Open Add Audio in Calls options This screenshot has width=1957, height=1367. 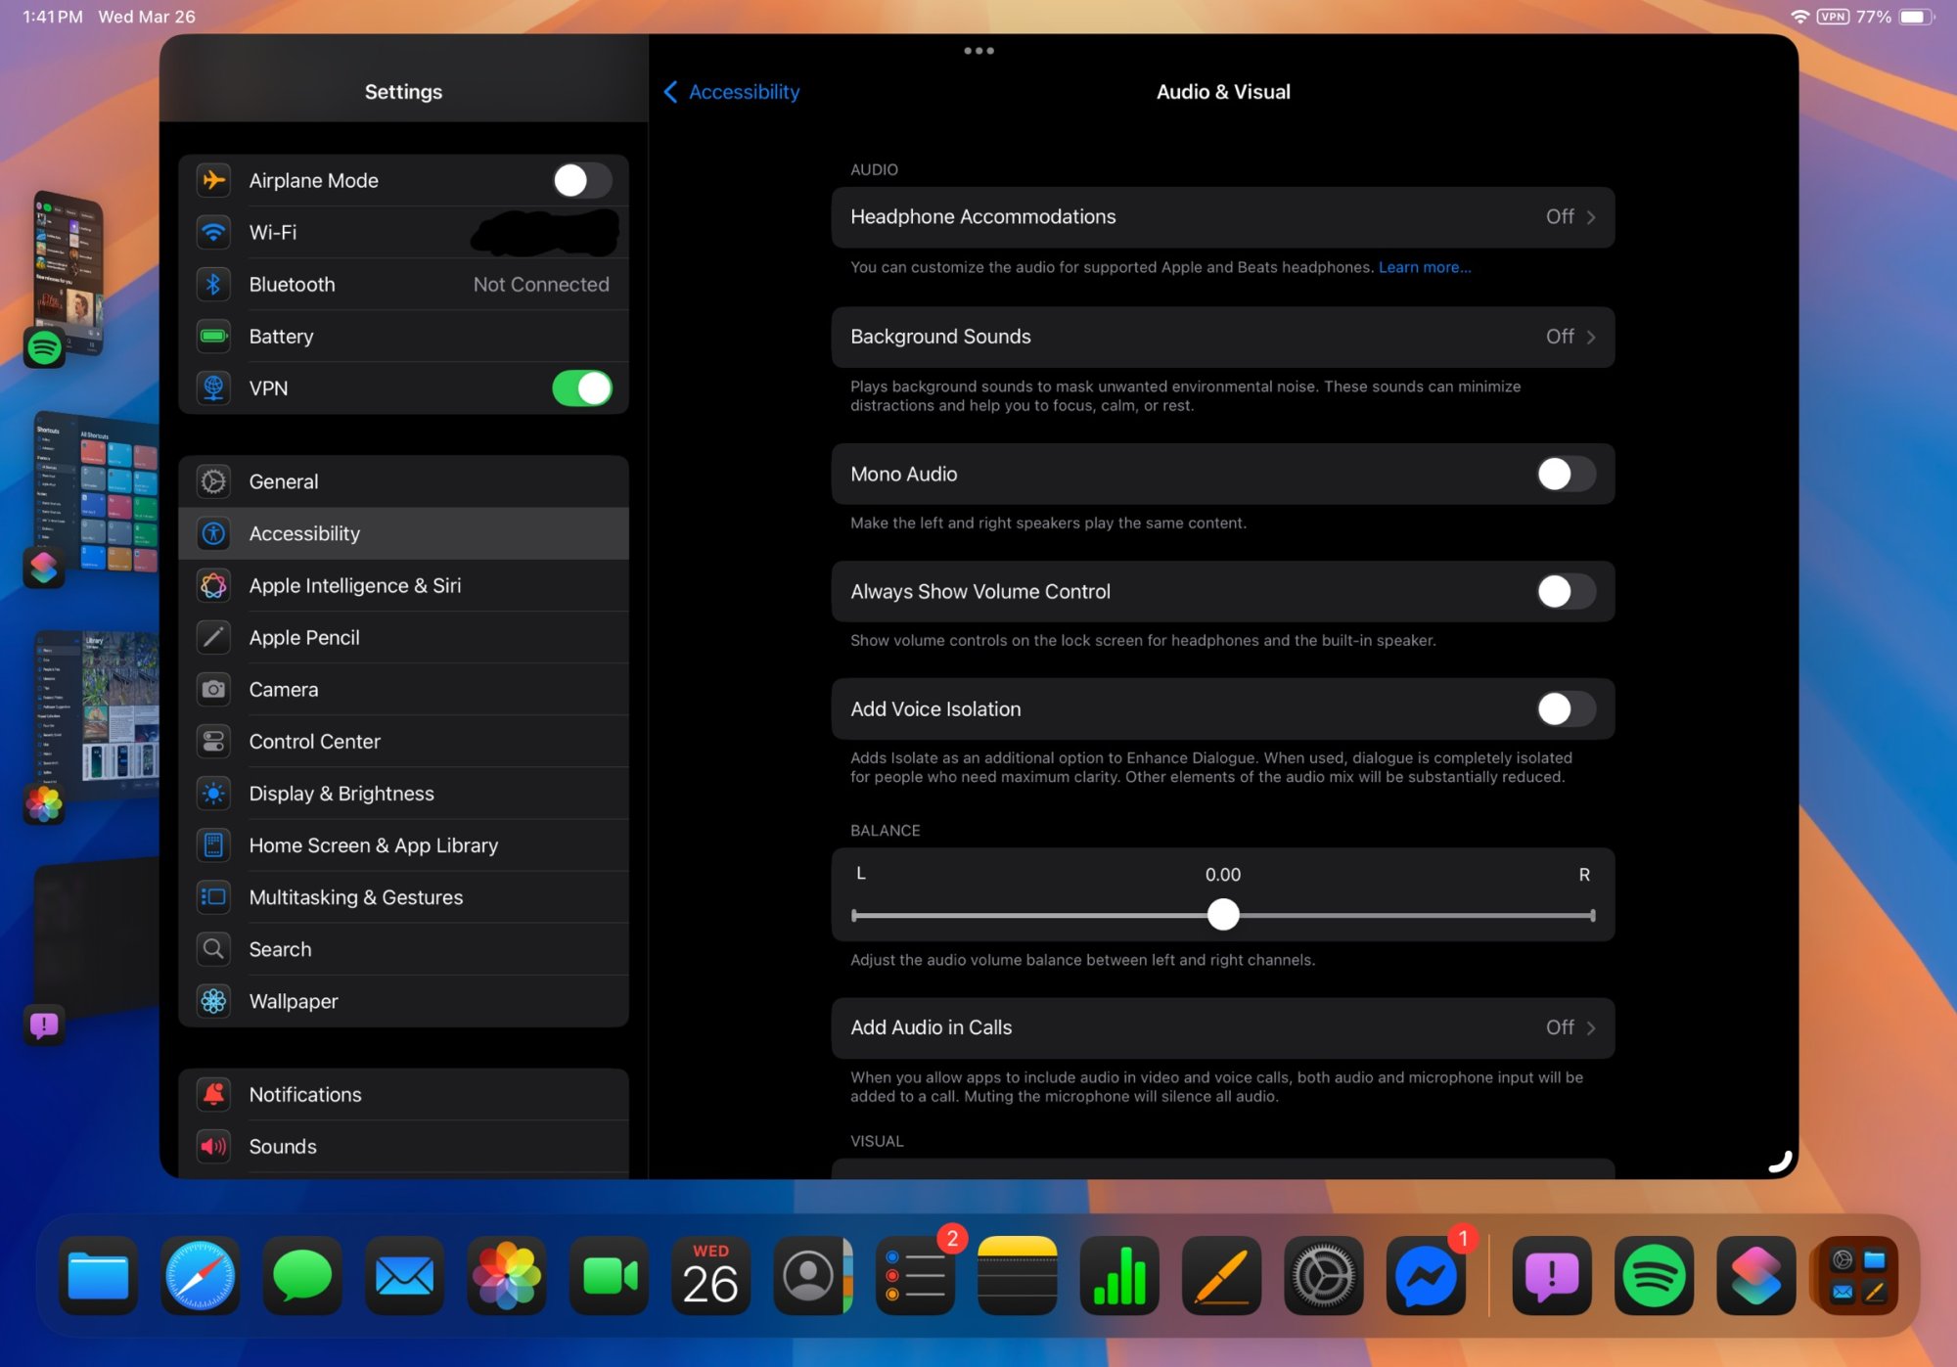pyautogui.click(x=1222, y=1027)
